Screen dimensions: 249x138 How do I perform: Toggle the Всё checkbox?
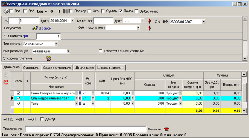[x=25, y=11]
